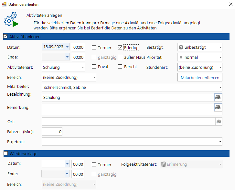Enable the außer Haus checkbox

click(x=120, y=57)
